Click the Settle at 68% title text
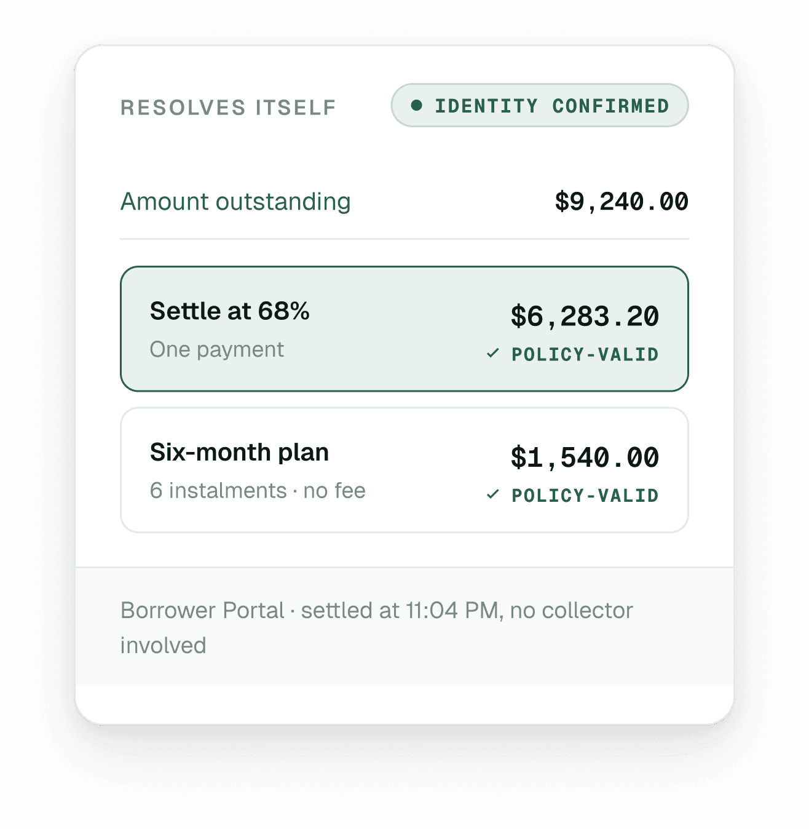 pos(230,311)
